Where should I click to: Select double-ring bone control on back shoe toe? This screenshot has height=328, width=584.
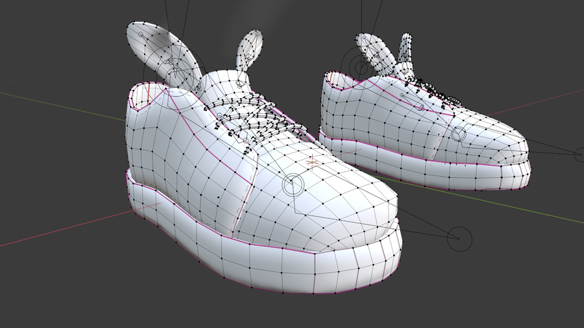pos(459,134)
